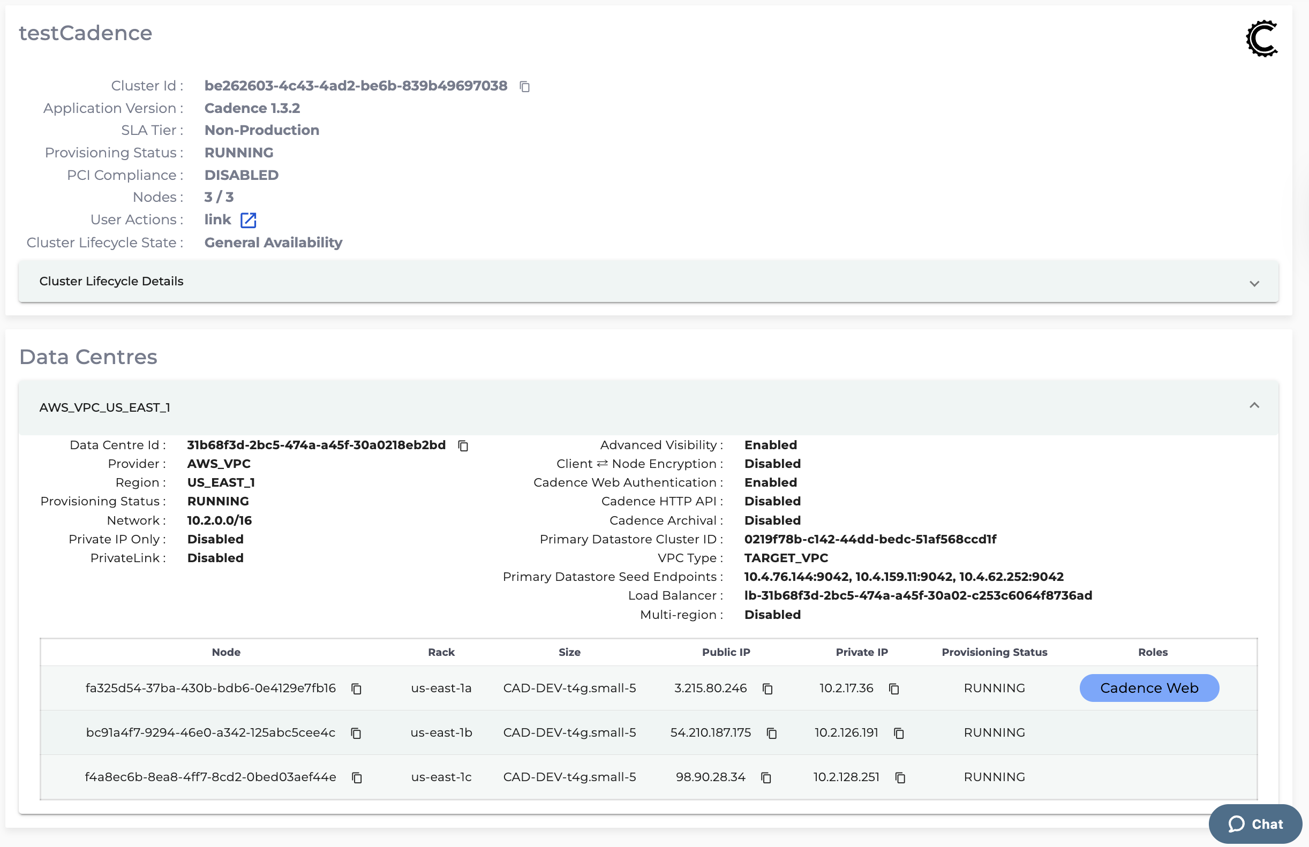Expand Cluster Lifecycle Details chevron
Viewport: 1309px width, 847px height.
coord(1254,284)
